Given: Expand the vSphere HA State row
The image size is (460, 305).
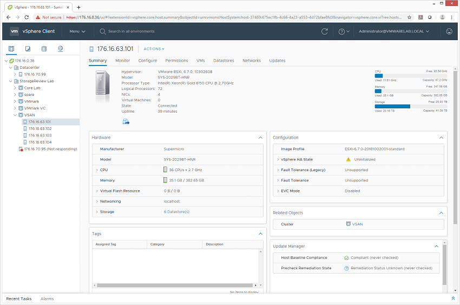Looking at the screenshot, I should [278, 159].
